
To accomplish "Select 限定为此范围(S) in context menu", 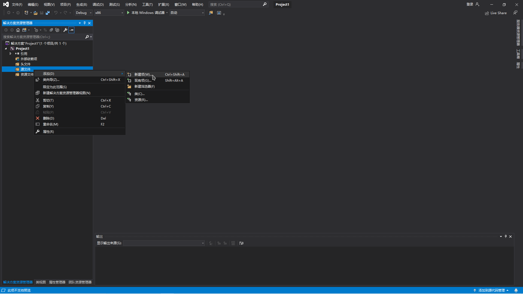I will [80, 87].
